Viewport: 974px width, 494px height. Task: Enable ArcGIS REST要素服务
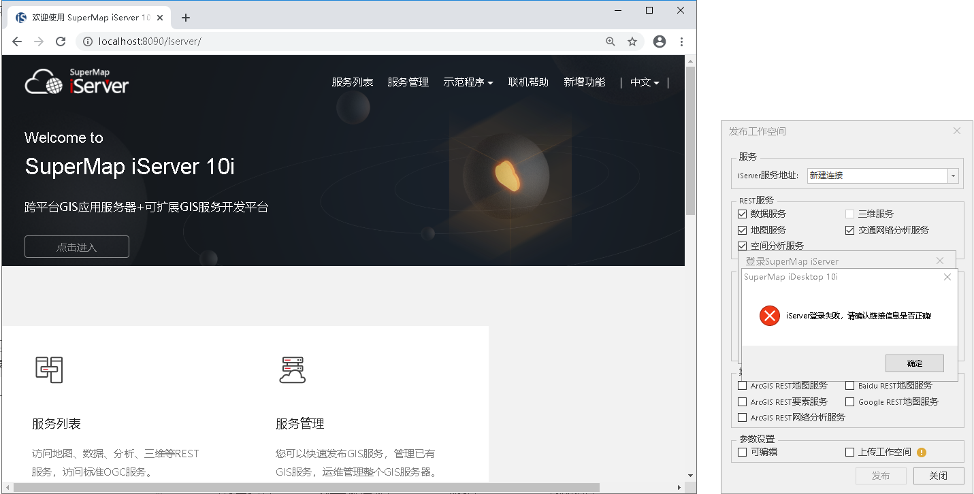click(743, 401)
